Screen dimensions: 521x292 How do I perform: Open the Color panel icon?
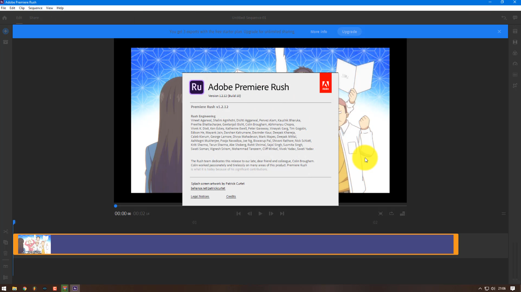click(515, 53)
